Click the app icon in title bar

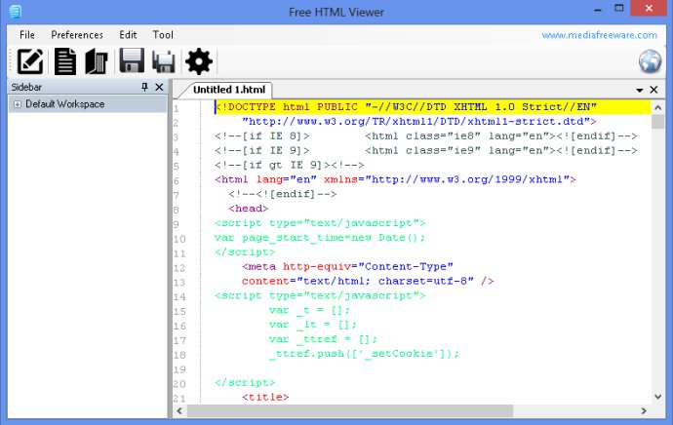pos(15,12)
